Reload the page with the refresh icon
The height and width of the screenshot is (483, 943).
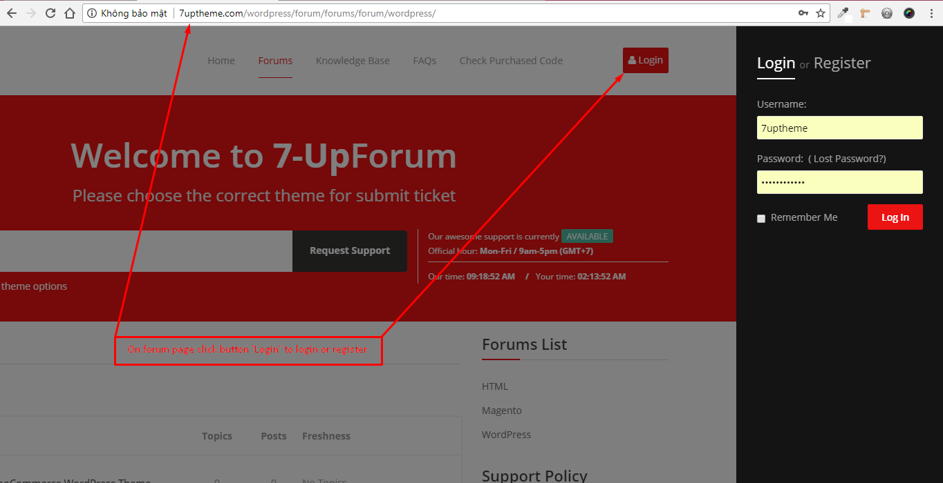(x=50, y=13)
